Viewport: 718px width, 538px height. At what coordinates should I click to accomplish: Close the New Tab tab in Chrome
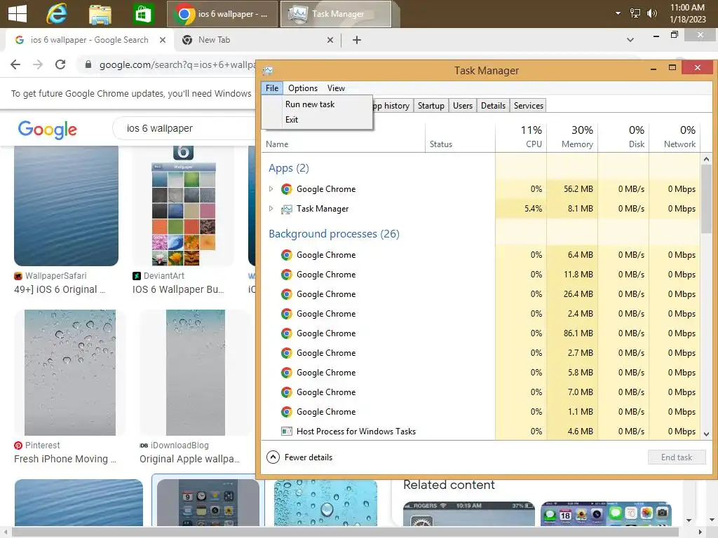coord(330,40)
